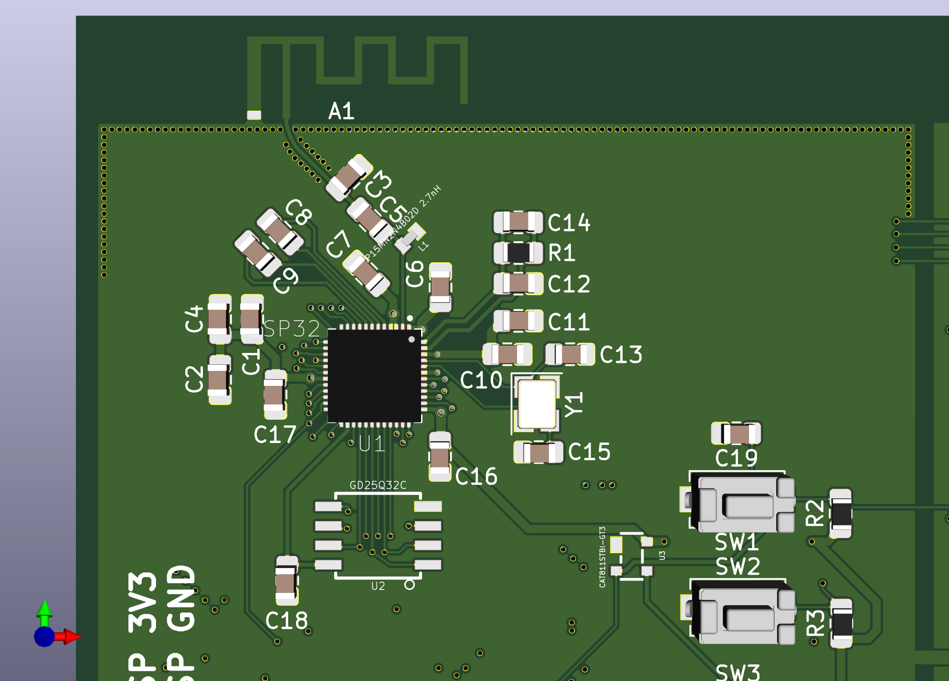The height and width of the screenshot is (681, 949).
Task: Select the R3 resistor beside SW2
Action: click(841, 623)
